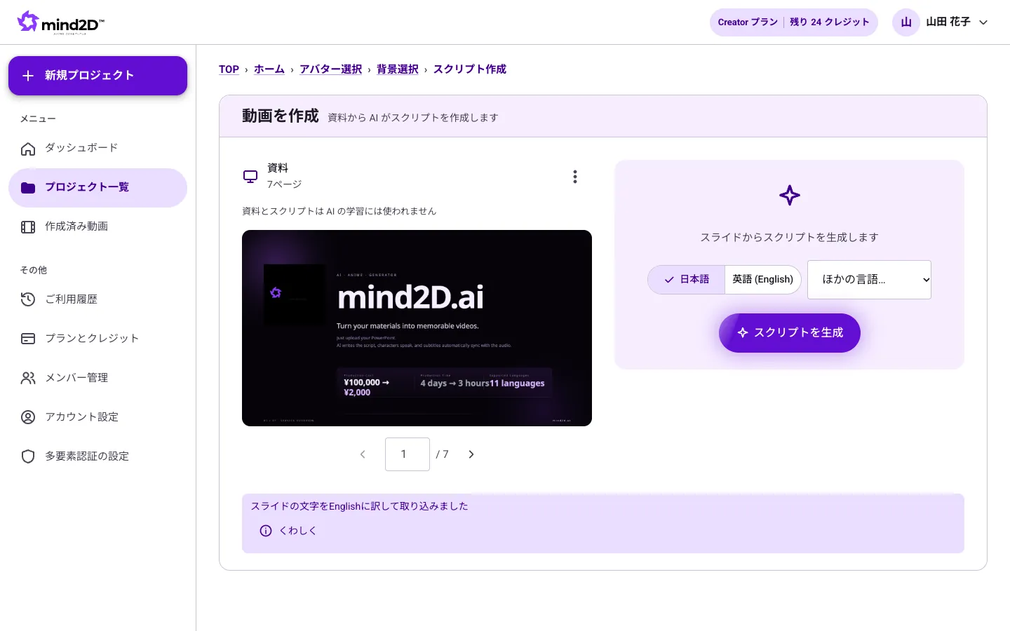Click the credit card icon beside プランとクレジット
Screen dimensions: 1010x631
28,339
